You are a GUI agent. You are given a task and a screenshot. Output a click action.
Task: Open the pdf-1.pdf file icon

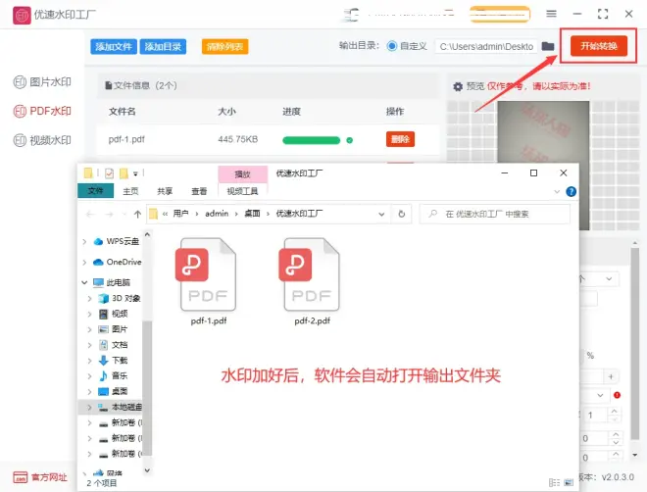[206, 273]
